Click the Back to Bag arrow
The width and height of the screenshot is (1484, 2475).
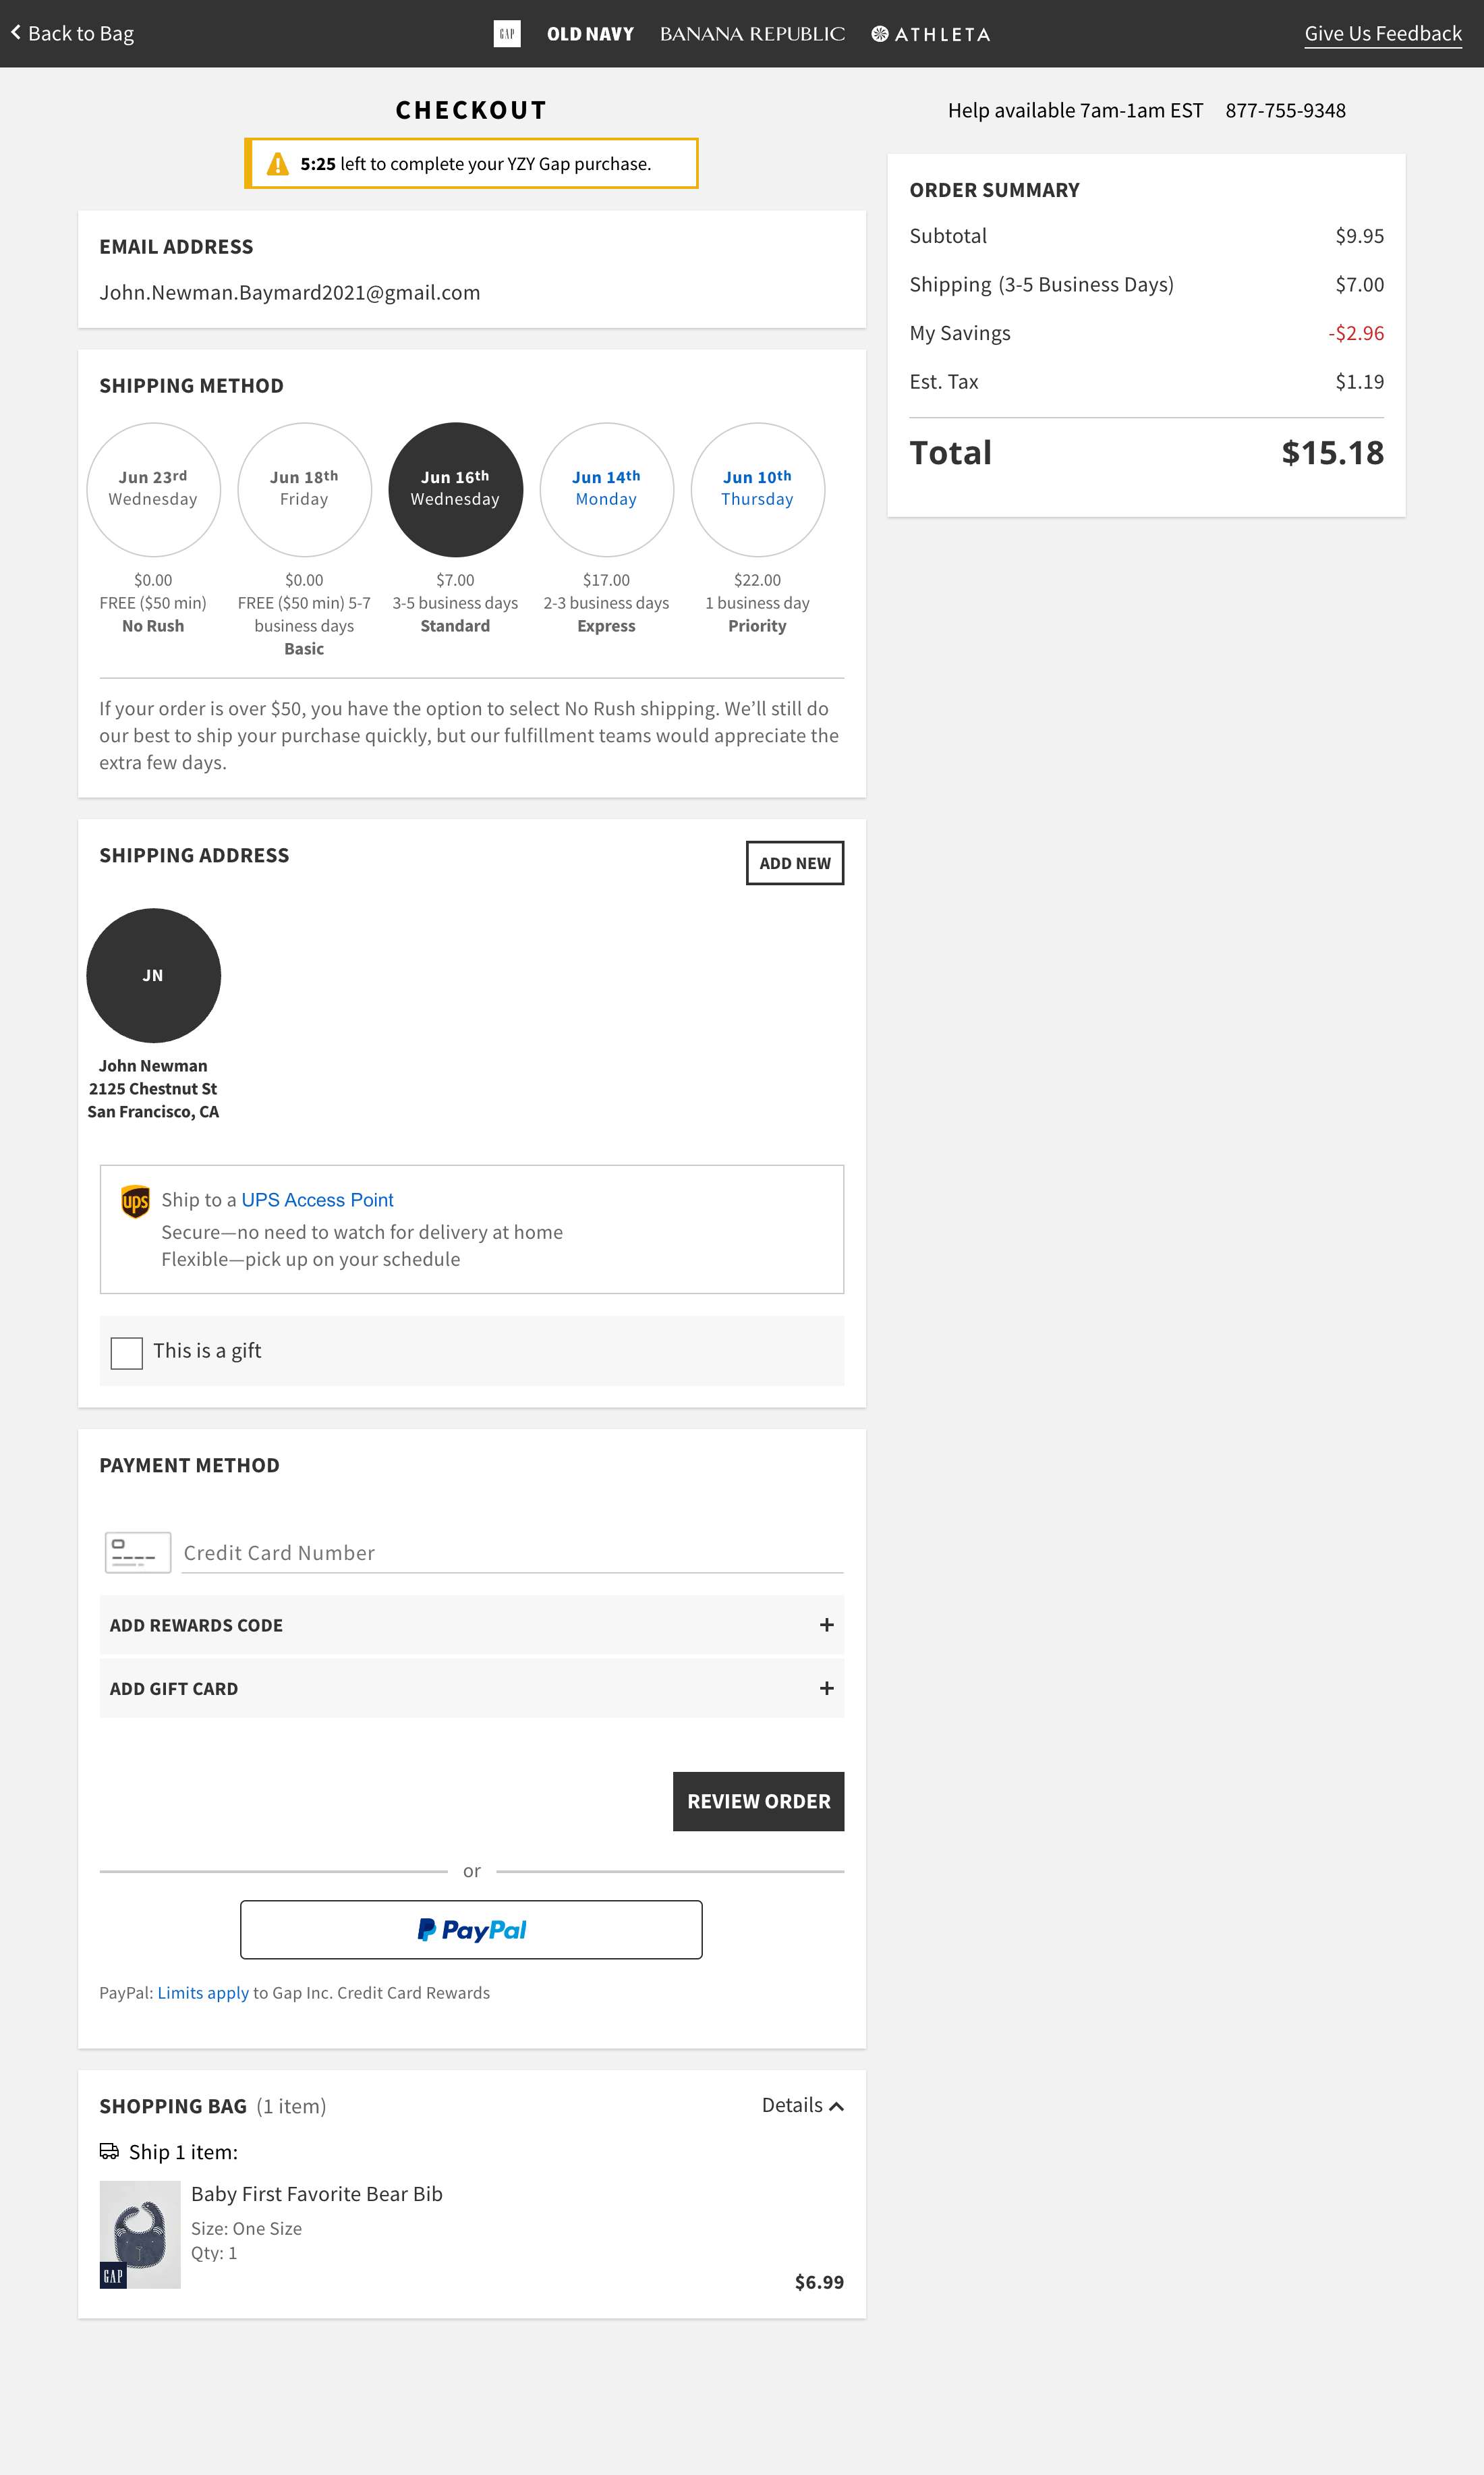click(16, 33)
